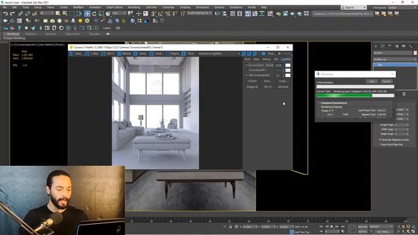Image resolution: width=418 pixels, height=235 pixels.
Task: Select the Modeling ribbon tab
Action: [x=12, y=34]
